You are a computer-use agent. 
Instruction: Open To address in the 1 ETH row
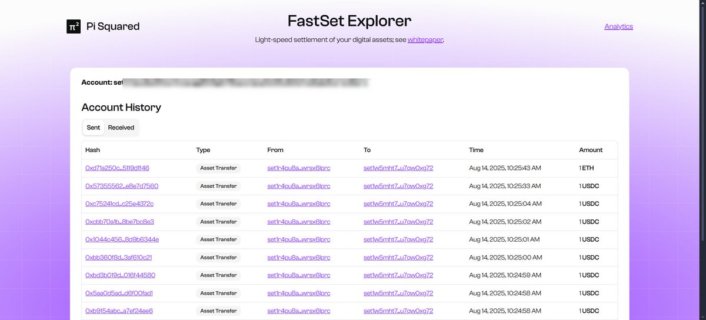click(x=398, y=168)
